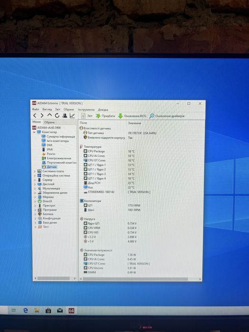Go back with the left arrow toolbar icon

[x=35, y=116]
